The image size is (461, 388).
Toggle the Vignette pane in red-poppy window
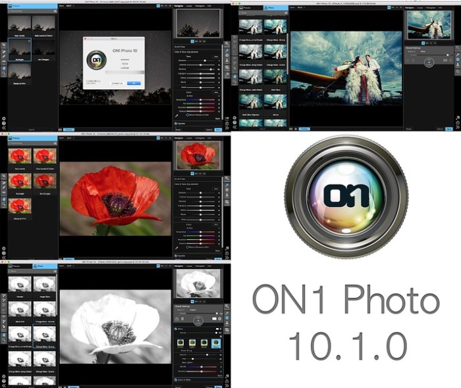pos(176,256)
